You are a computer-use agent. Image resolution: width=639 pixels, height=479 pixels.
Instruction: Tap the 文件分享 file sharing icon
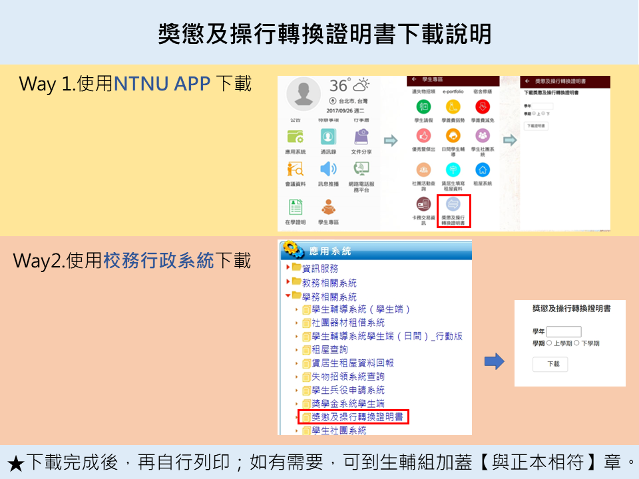[361, 137]
